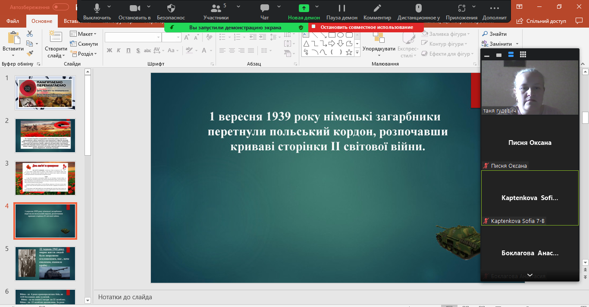Copy selection with the copy icon
The width and height of the screenshot is (589, 307).
coord(29,44)
